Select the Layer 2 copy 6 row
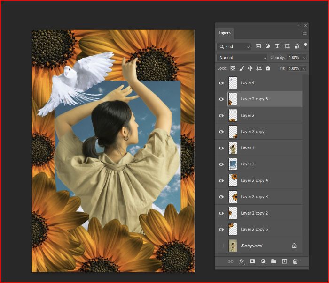329x283 pixels. tap(258, 99)
